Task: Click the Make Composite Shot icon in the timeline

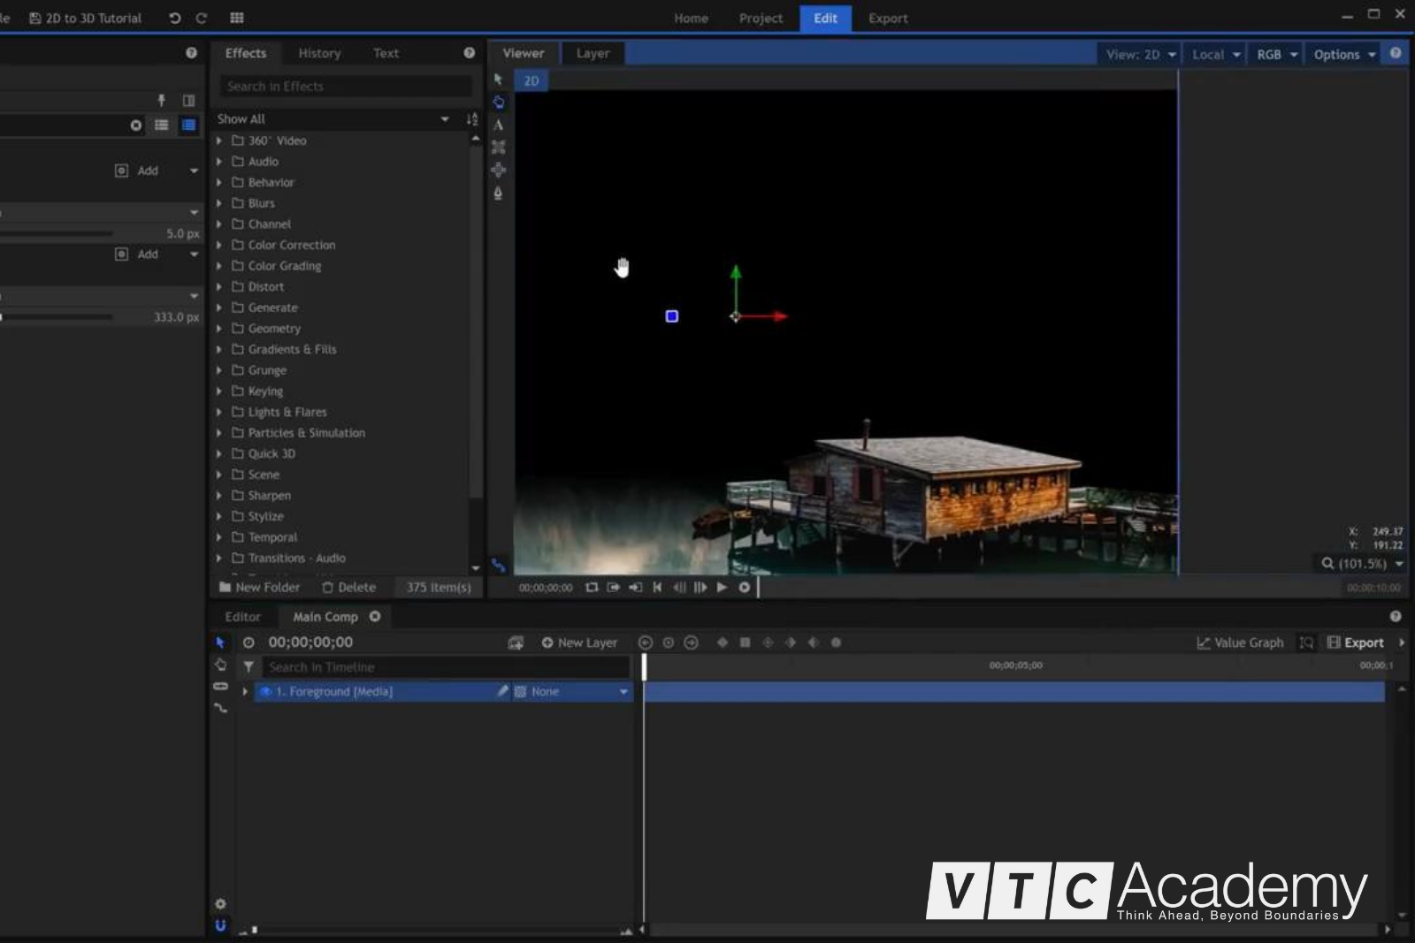Action: (516, 643)
